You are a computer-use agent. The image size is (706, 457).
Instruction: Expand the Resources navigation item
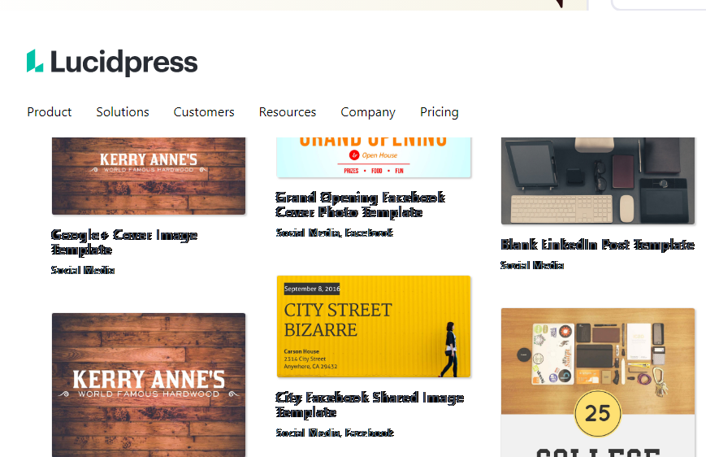coord(288,112)
